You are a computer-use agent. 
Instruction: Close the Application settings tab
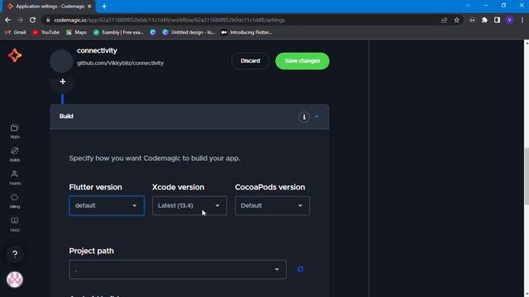click(89, 7)
